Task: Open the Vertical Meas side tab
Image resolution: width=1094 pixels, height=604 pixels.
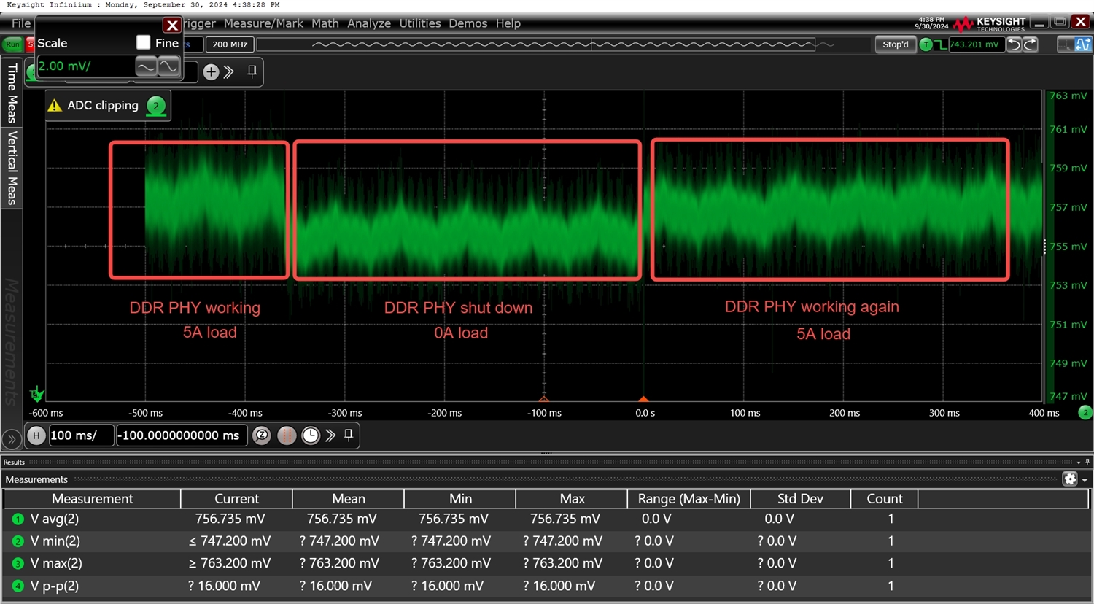Action: click(x=12, y=168)
